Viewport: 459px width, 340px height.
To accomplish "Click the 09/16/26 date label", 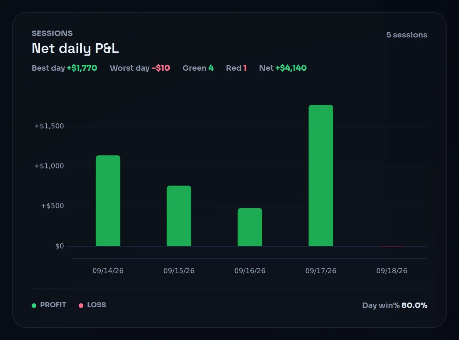I will 250,270.
